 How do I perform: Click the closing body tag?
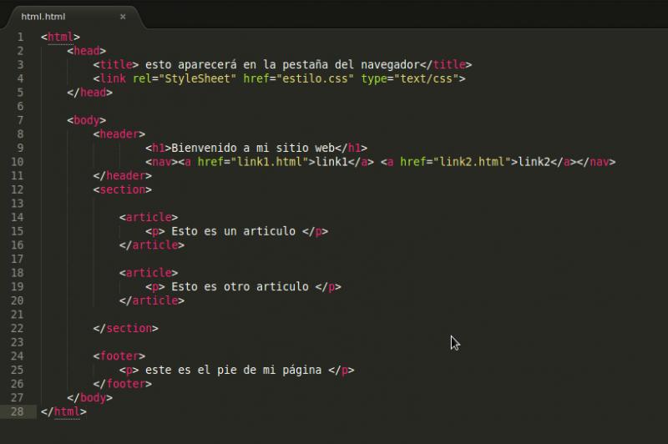pyautogui.click(x=90, y=397)
